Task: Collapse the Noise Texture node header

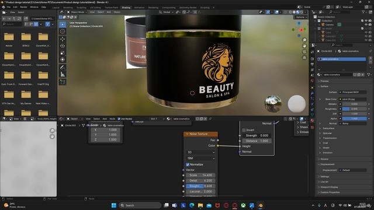Action: [x=187, y=134]
